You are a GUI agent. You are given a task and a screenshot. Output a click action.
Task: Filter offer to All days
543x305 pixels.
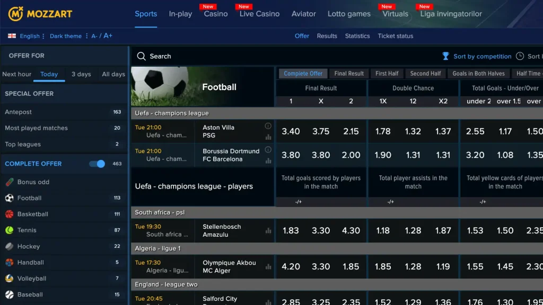113,74
